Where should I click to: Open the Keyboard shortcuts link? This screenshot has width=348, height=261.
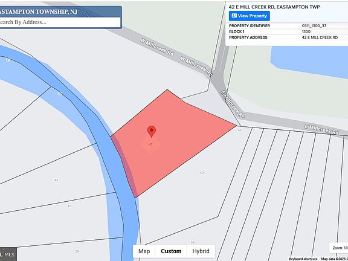click(303, 259)
